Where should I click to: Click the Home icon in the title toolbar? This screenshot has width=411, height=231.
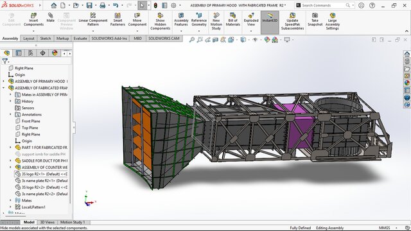(54, 5)
